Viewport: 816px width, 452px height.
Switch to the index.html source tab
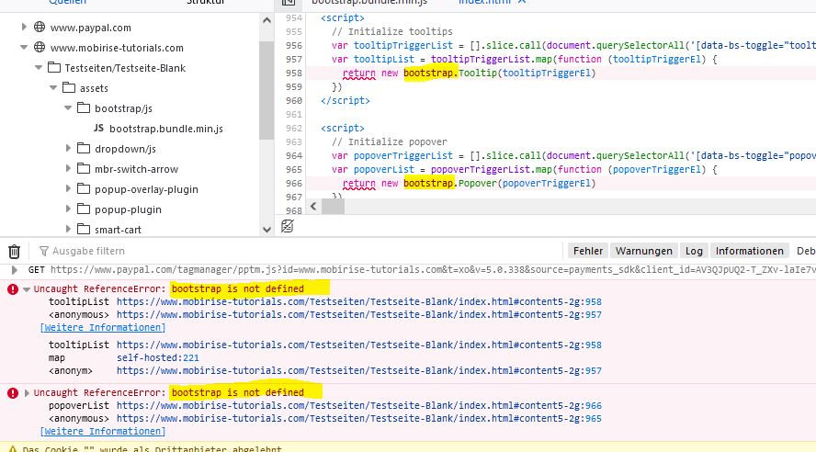(485, 3)
